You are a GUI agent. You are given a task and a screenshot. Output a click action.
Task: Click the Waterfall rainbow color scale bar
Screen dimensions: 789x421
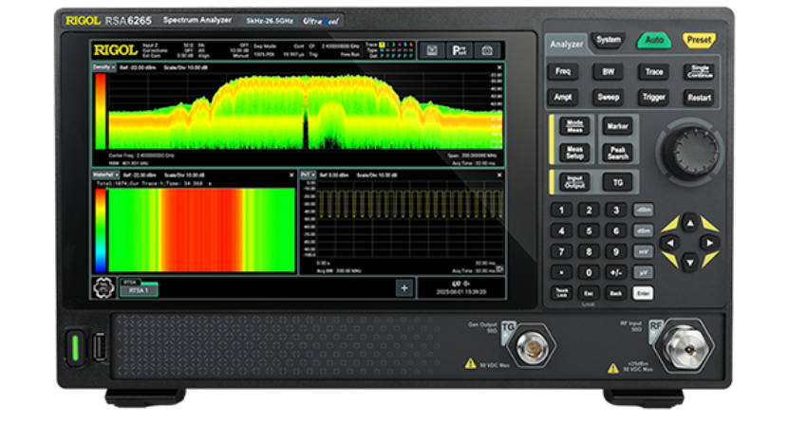pyautogui.click(x=101, y=230)
